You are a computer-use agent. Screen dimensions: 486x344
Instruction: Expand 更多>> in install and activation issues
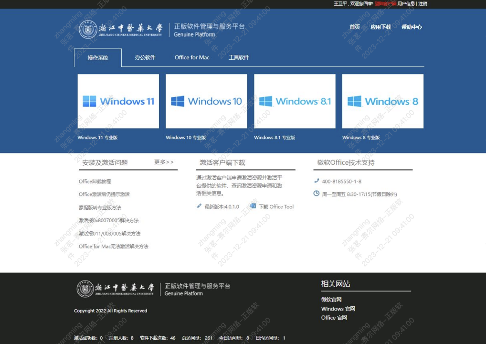[x=164, y=162]
